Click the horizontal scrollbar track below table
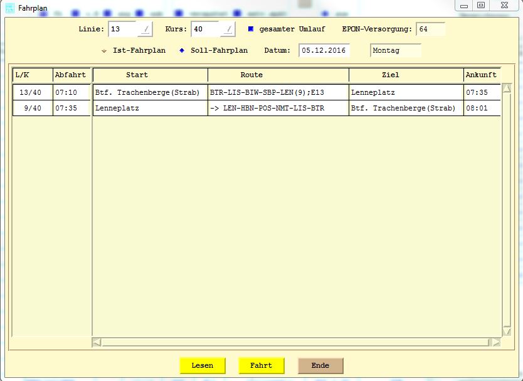 coord(295,342)
